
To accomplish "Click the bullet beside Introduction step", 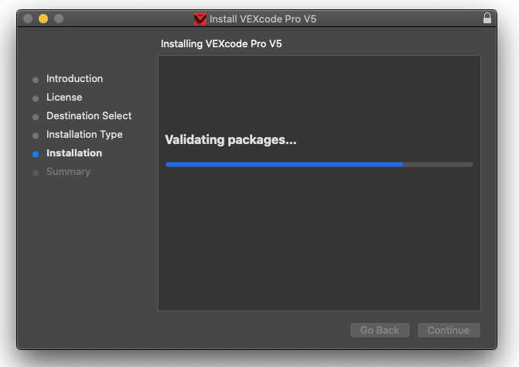I will pyautogui.click(x=36, y=80).
